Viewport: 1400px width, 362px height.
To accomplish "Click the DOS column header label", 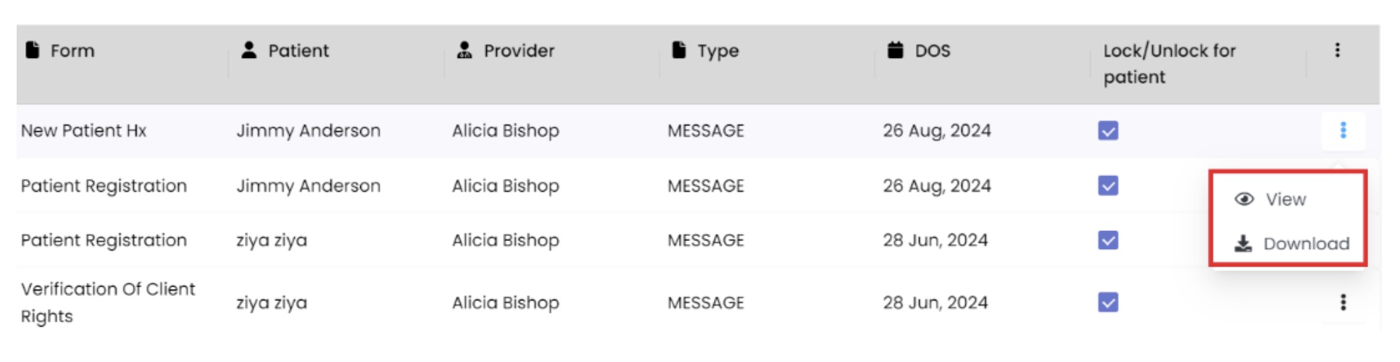I will tap(933, 51).
